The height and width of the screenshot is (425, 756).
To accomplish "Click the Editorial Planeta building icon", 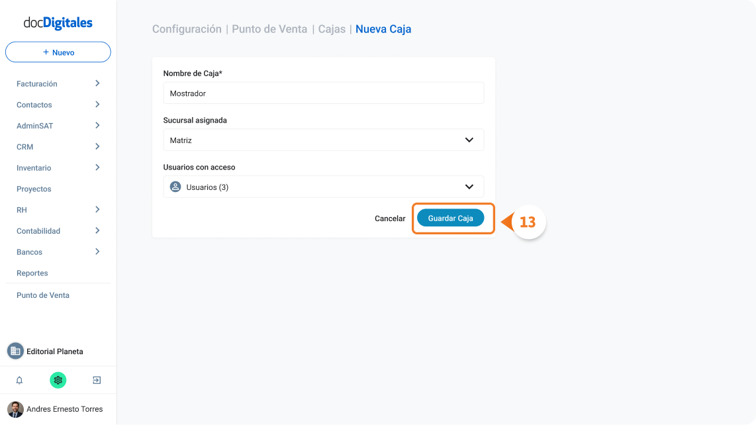I will 15,352.
